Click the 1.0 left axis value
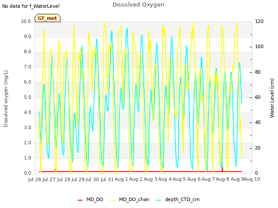The image size is (278, 208). tap(27, 158)
